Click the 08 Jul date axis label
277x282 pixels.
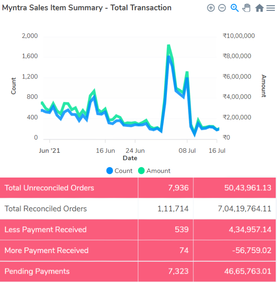click(187, 151)
